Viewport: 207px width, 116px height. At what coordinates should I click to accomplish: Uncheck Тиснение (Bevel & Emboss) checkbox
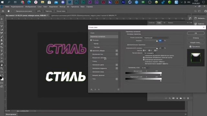pos(91,40)
